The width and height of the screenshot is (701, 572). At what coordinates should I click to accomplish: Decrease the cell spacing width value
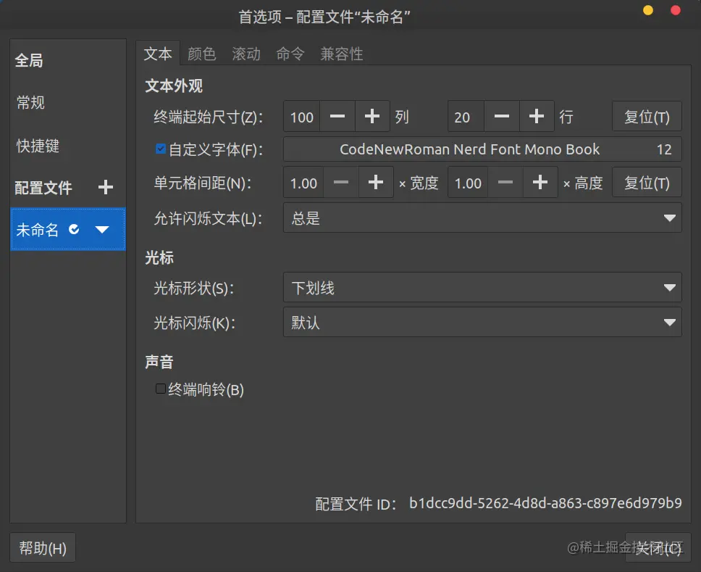(340, 182)
